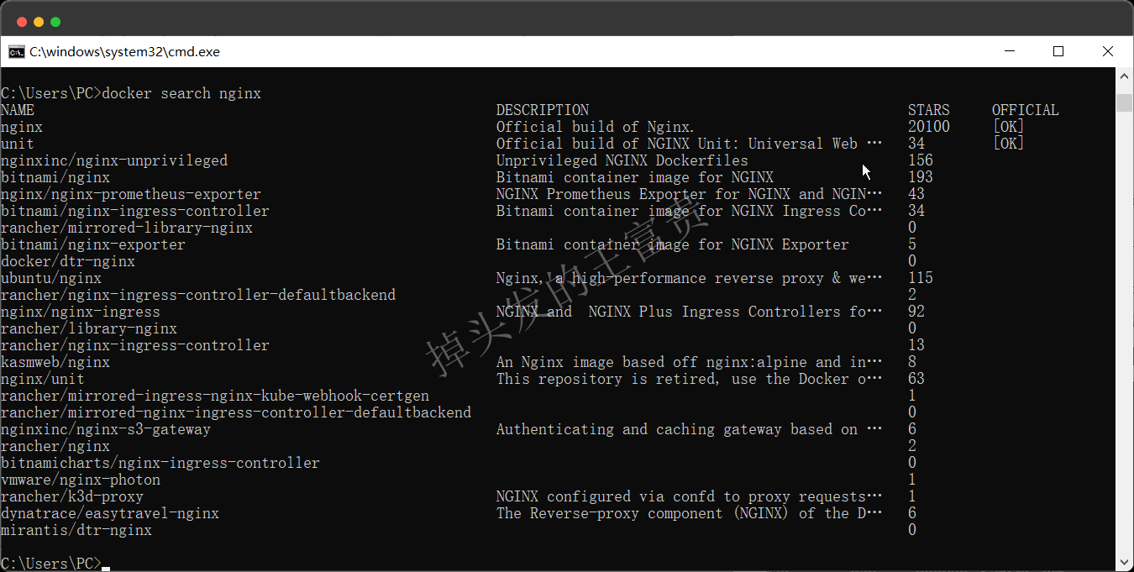Viewport: 1134px width, 572px height.
Task: Click the [OK] in the unit row
Action: tap(1009, 144)
